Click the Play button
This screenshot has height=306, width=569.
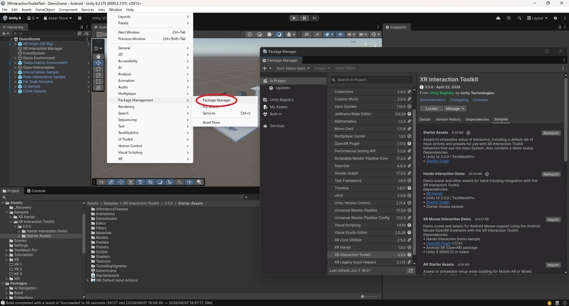(x=294, y=18)
